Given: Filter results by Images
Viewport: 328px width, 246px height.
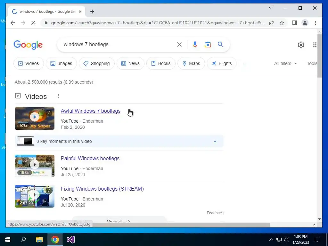Looking at the screenshot, I should coord(61,63).
